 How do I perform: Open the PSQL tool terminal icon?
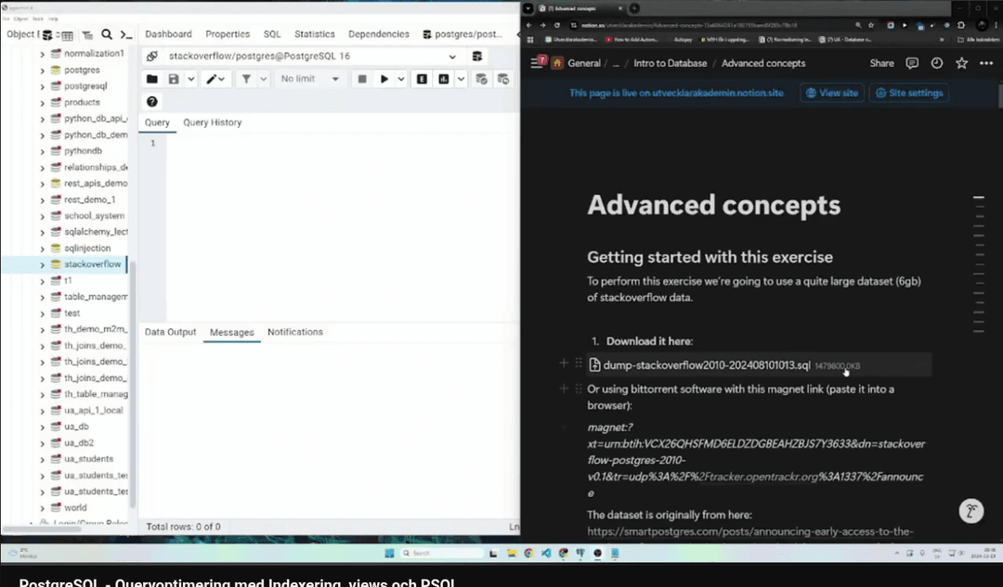coord(126,34)
